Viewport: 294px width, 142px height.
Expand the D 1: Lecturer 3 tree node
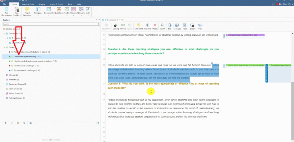click(6, 38)
